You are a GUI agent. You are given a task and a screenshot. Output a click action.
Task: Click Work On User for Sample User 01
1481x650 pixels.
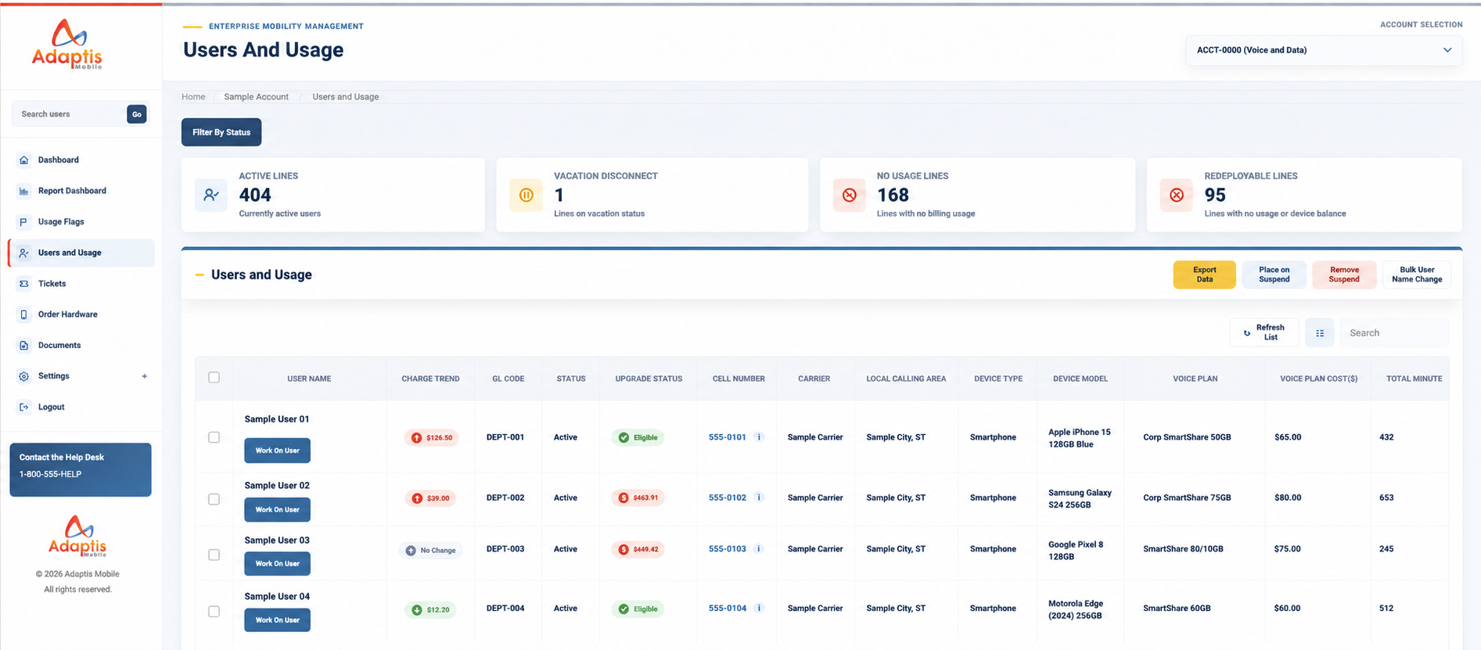277,451
